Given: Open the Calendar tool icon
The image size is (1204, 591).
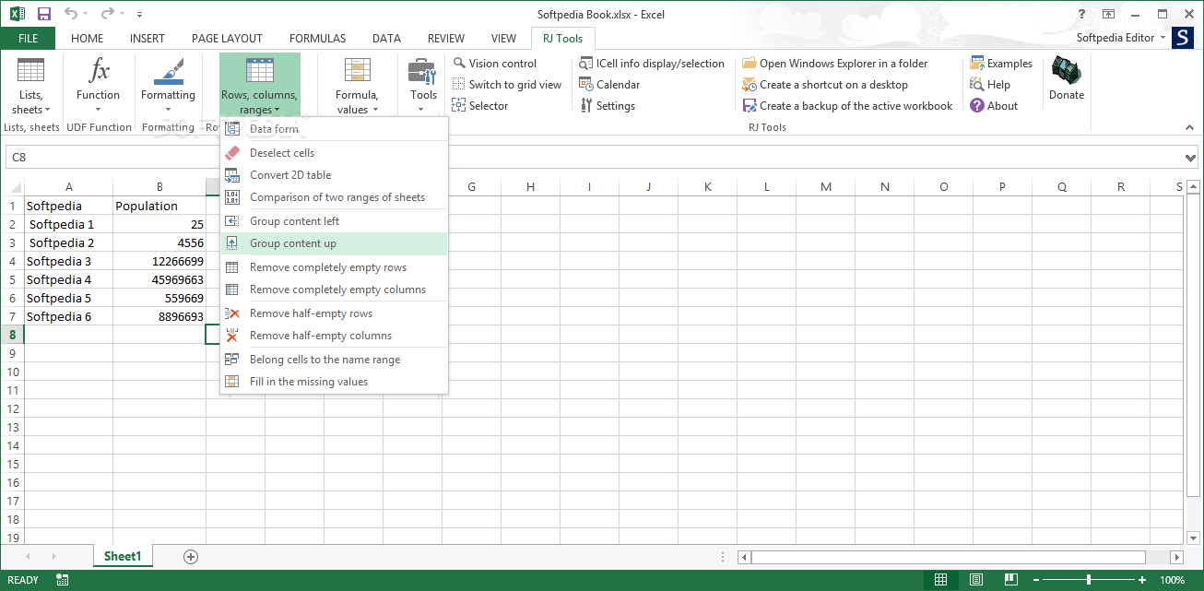Looking at the screenshot, I should (586, 85).
